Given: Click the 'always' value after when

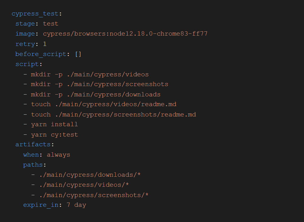Looking at the screenshot, I should coord(58,155).
